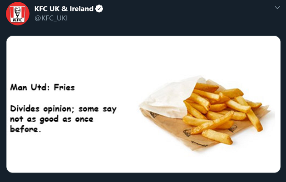Image resolution: width=286 pixels, height=182 pixels.
Task: Click the single fry lying at the front
Action: tap(217, 136)
